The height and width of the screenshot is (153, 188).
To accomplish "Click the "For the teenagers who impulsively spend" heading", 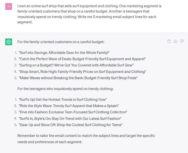I will pos(66,89).
